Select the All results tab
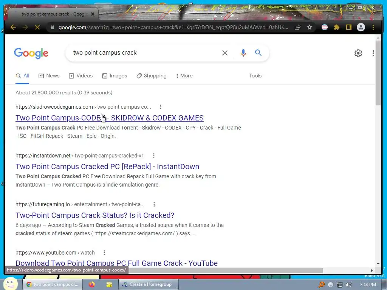The height and width of the screenshot is (290, 387). 22,76
